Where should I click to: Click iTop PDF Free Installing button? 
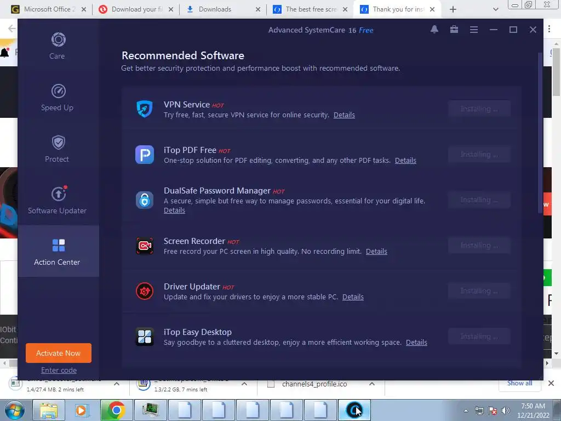point(479,154)
